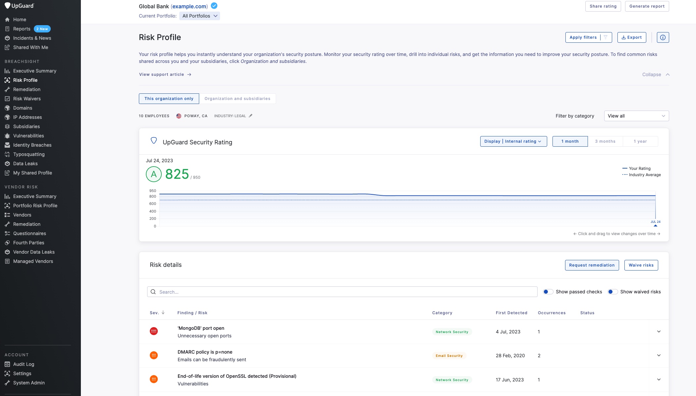Click the Audit Log icon

coord(7,364)
